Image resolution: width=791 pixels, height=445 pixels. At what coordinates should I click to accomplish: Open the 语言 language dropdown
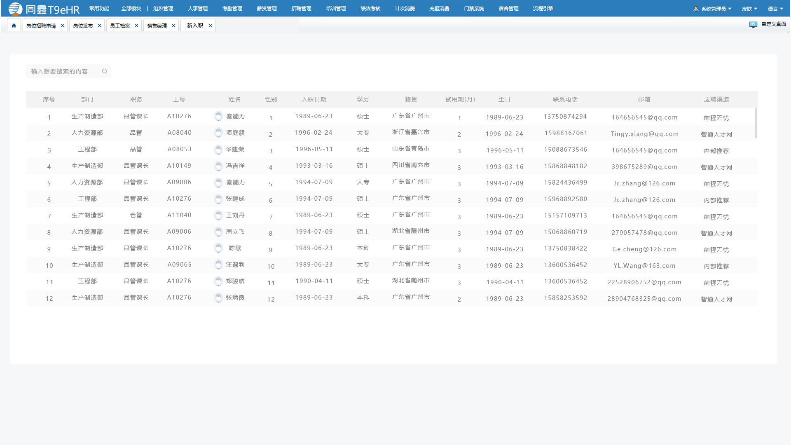click(x=776, y=9)
